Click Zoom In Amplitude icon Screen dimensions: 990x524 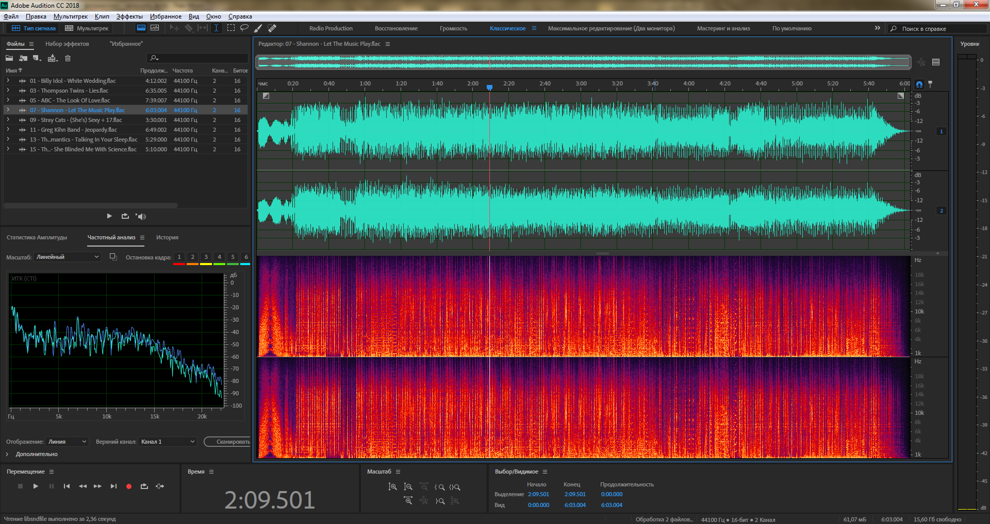392,487
